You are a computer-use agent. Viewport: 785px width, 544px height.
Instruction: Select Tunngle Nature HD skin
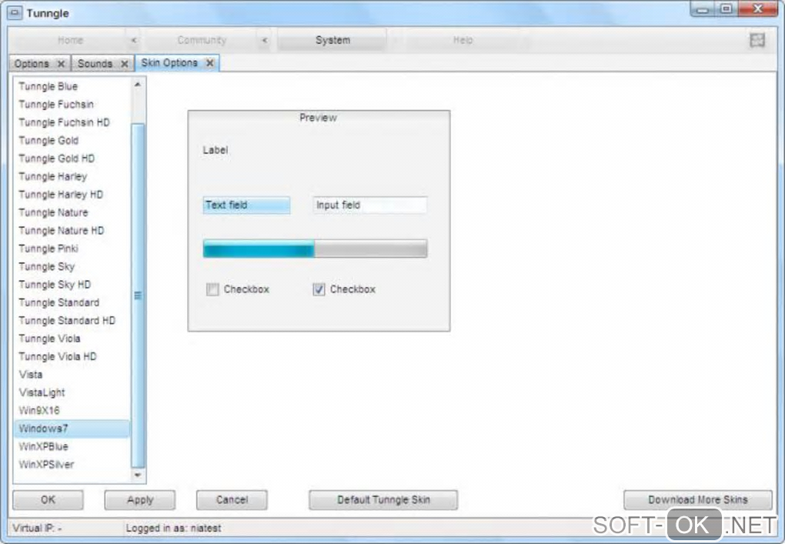click(x=72, y=230)
